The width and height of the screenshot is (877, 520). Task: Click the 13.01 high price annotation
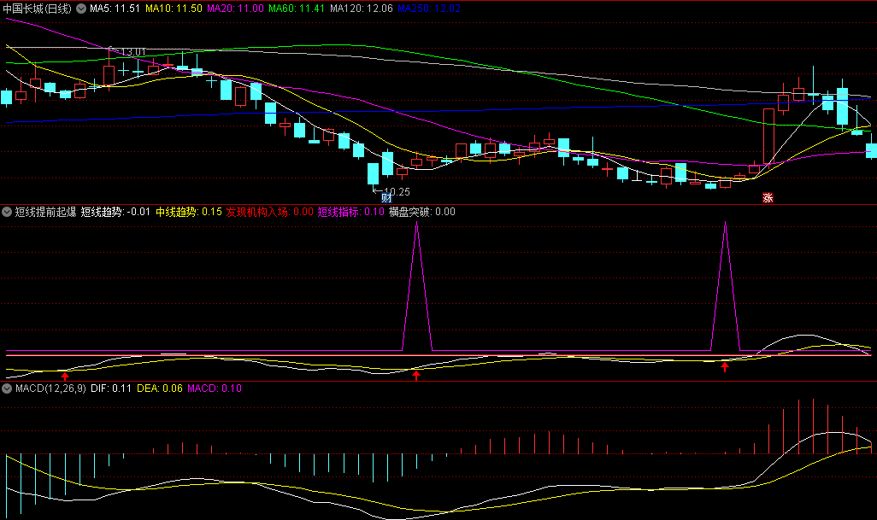[132, 52]
